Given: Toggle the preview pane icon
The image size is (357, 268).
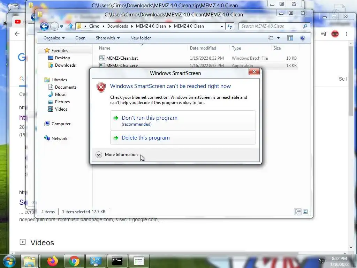Looking at the screenshot, I should (290, 38).
